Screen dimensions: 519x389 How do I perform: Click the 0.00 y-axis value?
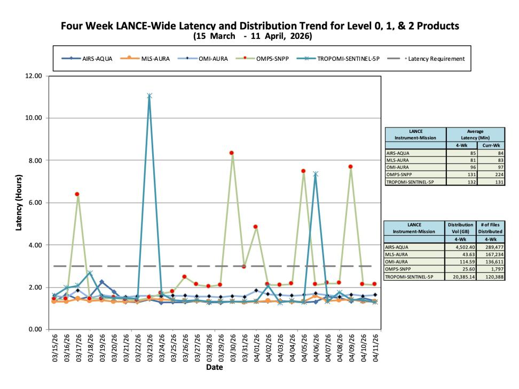tap(35, 329)
